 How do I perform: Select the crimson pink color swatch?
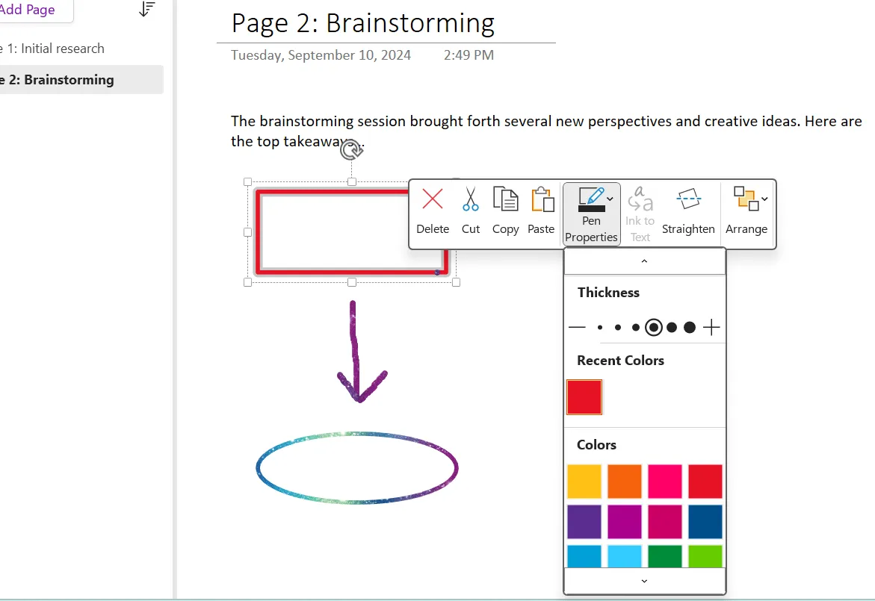(x=665, y=522)
